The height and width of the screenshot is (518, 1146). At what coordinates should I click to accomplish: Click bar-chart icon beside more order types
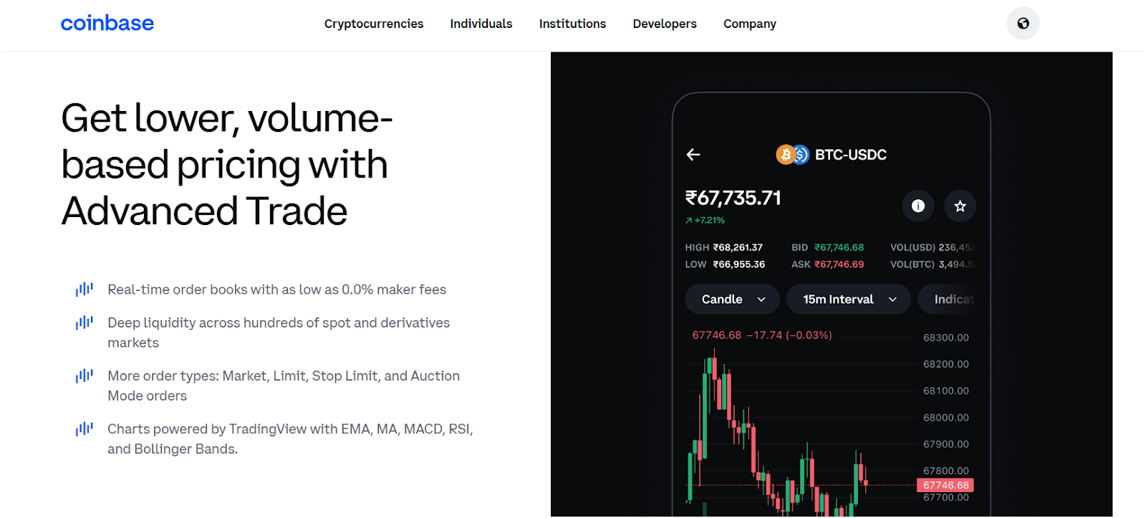[x=85, y=376]
